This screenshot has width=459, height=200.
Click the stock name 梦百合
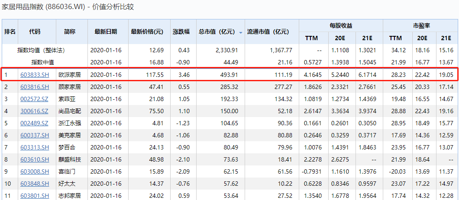coord(67,147)
